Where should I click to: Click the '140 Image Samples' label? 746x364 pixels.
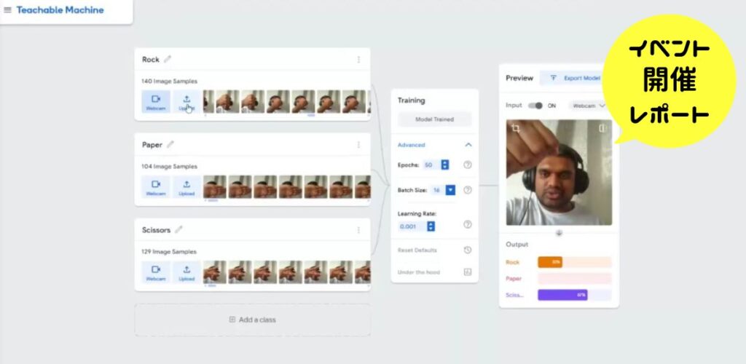tap(169, 82)
